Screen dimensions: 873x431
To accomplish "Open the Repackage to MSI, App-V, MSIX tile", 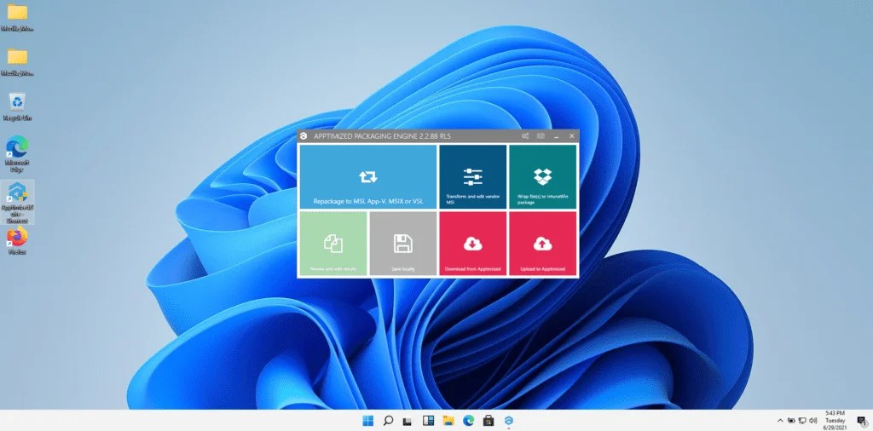I will [x=368, y=177].
